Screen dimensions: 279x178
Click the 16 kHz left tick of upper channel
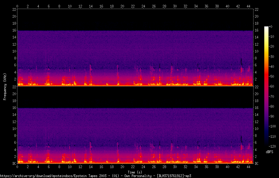[x=14, y=30]
